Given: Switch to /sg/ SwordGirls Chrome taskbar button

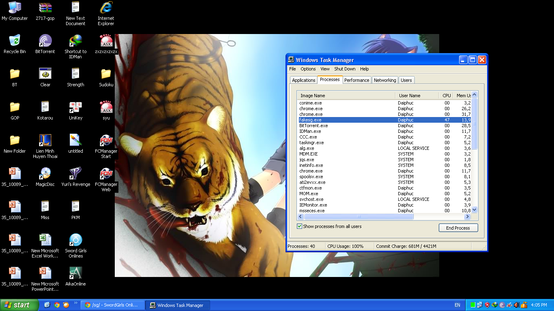Looking at the screenshot, I should [x=112, y=305].
